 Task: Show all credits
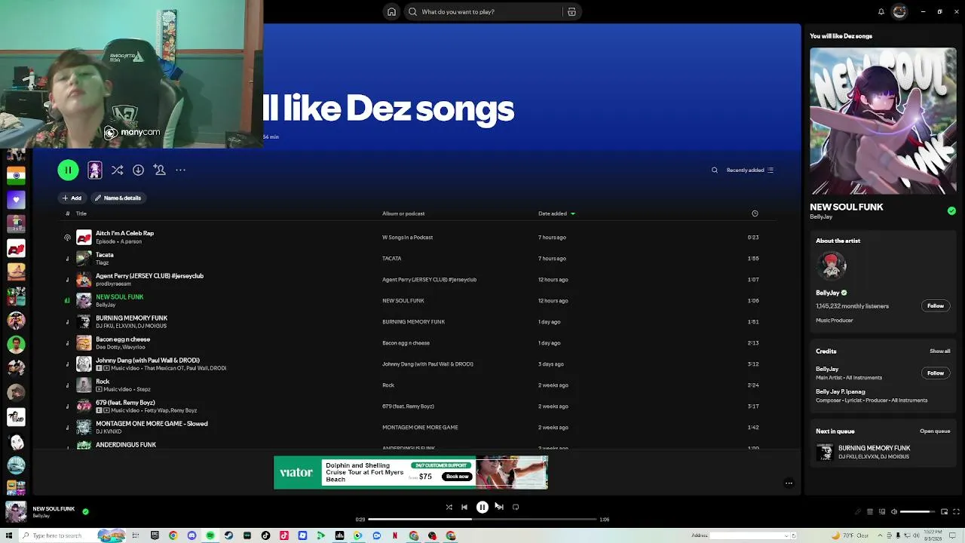[940, 351]
